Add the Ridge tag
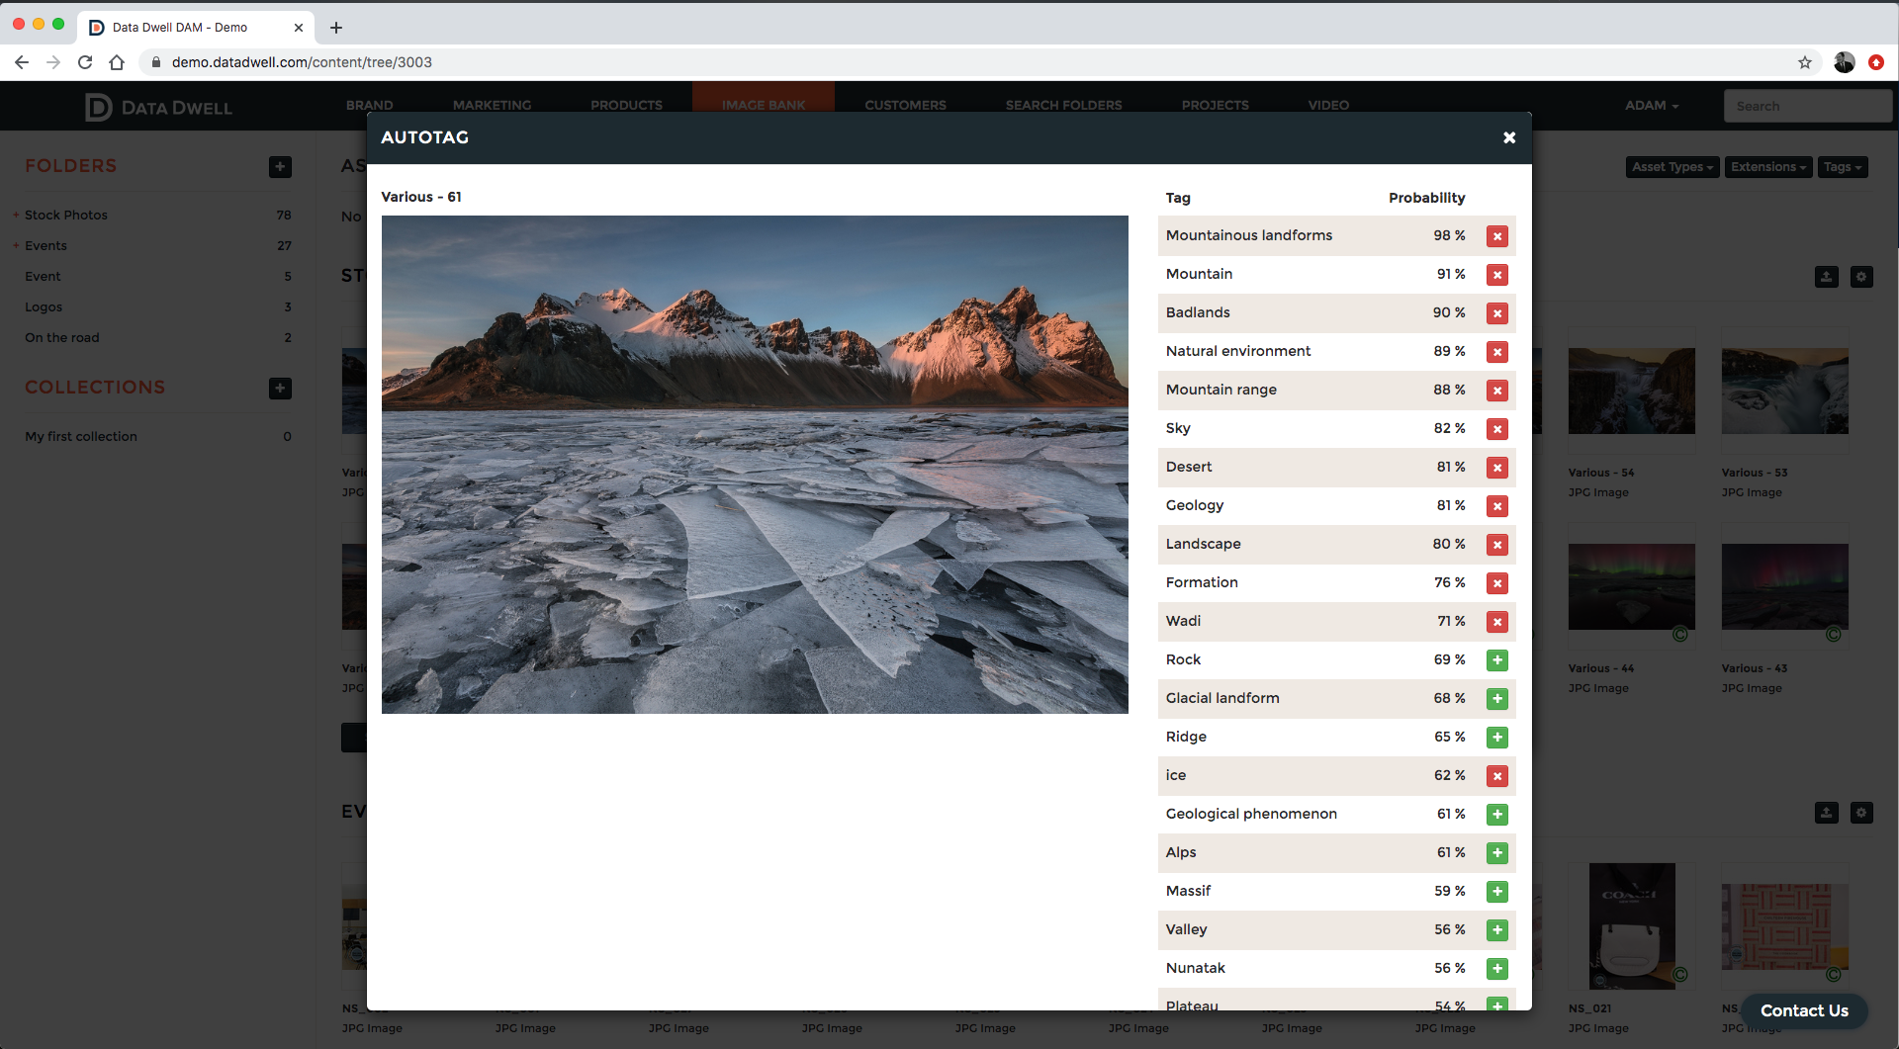 pyautogui.click(x=1497, y=738)
